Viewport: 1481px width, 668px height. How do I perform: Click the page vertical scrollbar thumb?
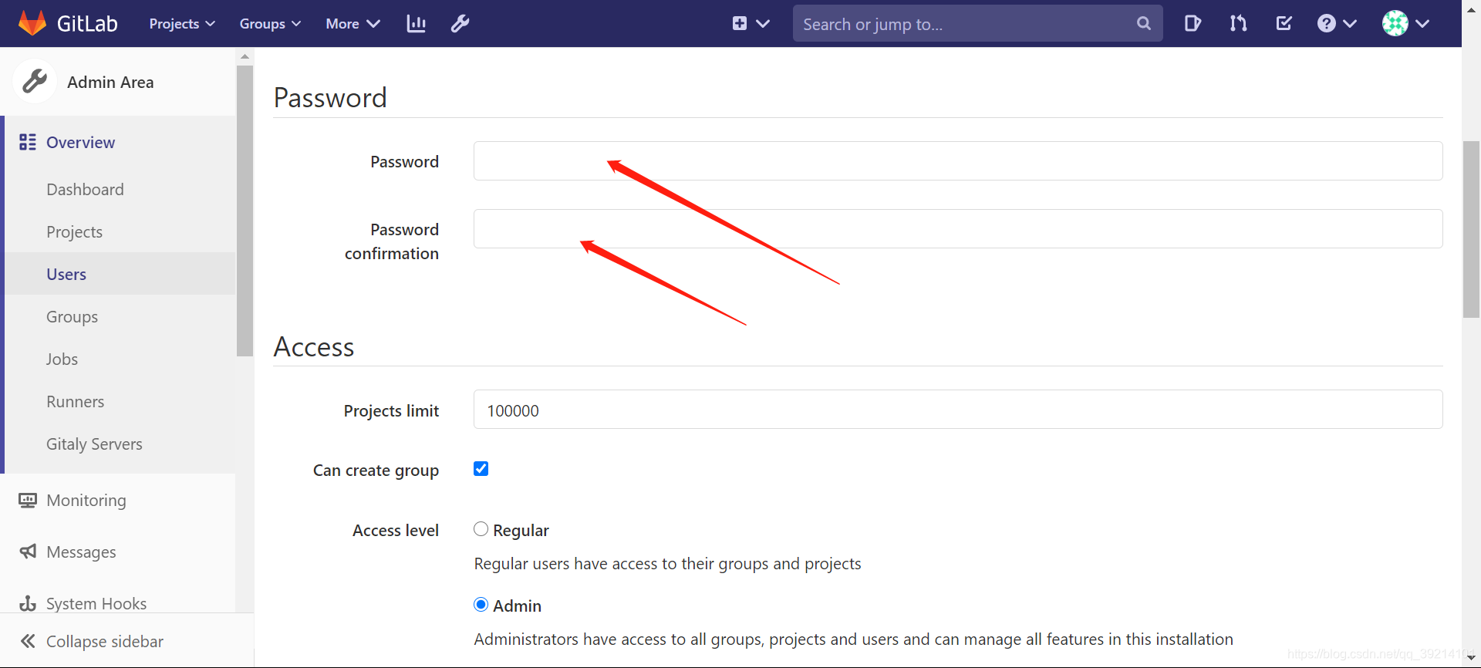click(x=1472, y=230)
